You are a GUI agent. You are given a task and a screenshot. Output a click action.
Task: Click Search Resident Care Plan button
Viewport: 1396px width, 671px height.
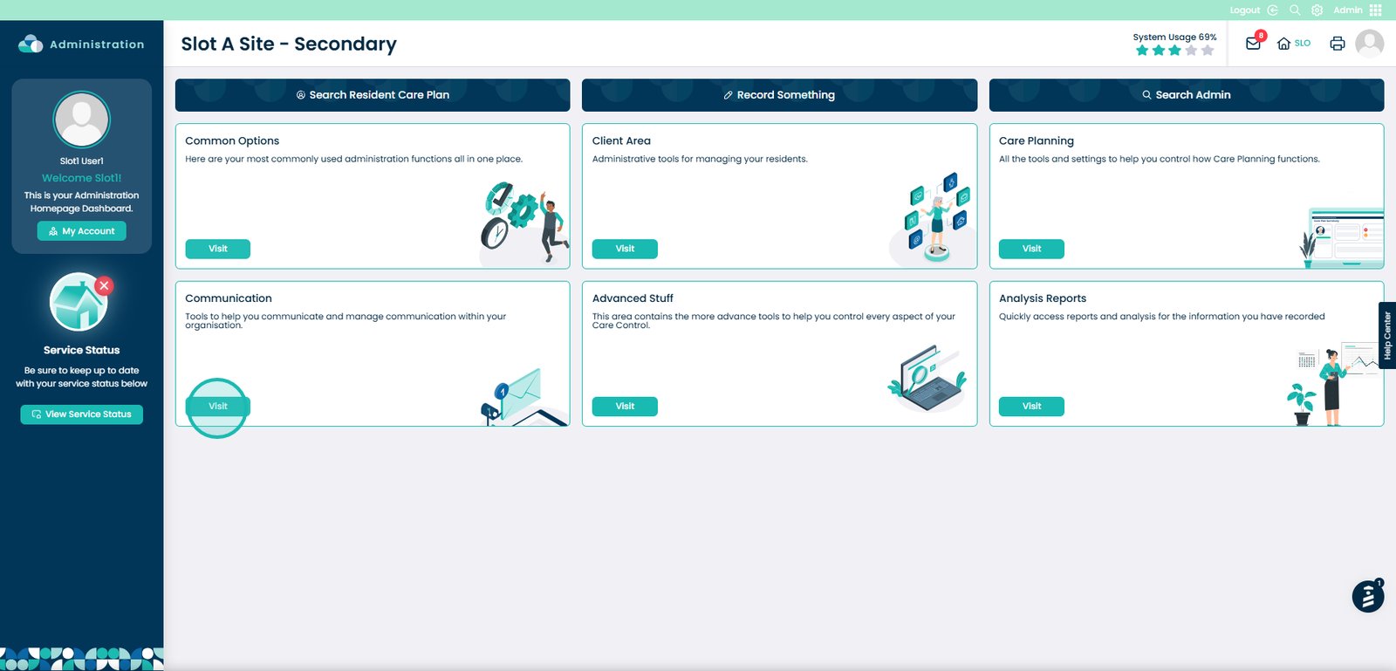[373, 95]
